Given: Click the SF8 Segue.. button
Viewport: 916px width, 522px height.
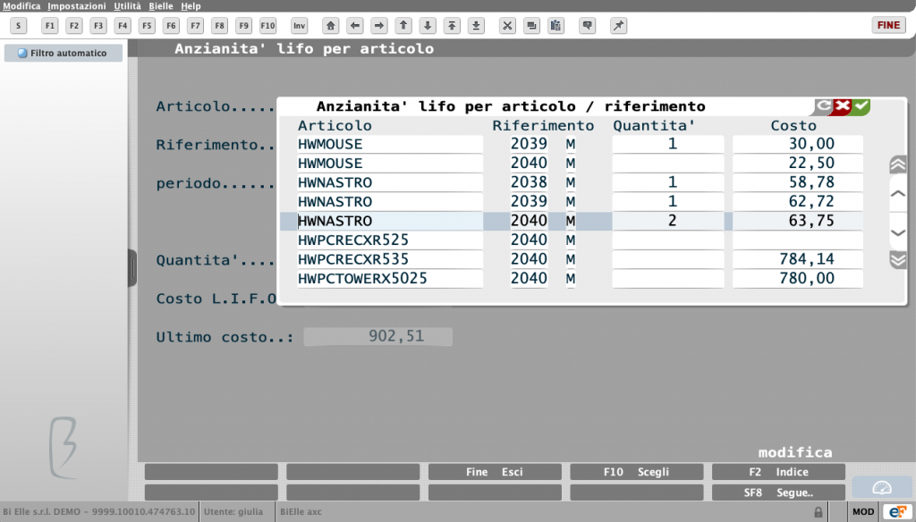Looking at the screenshot, I should (x=779, y=493).
